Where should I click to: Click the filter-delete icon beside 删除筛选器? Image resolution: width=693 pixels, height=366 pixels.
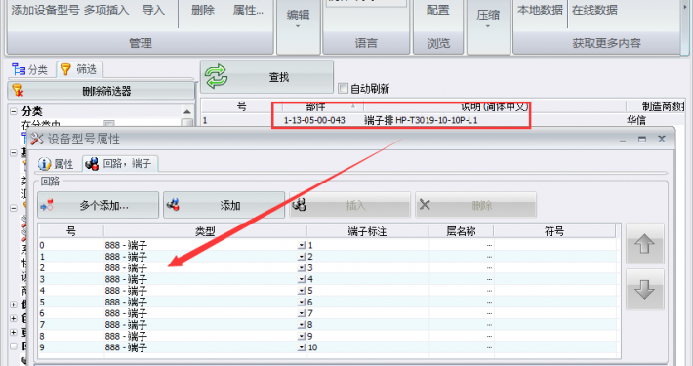click(18, 91)
